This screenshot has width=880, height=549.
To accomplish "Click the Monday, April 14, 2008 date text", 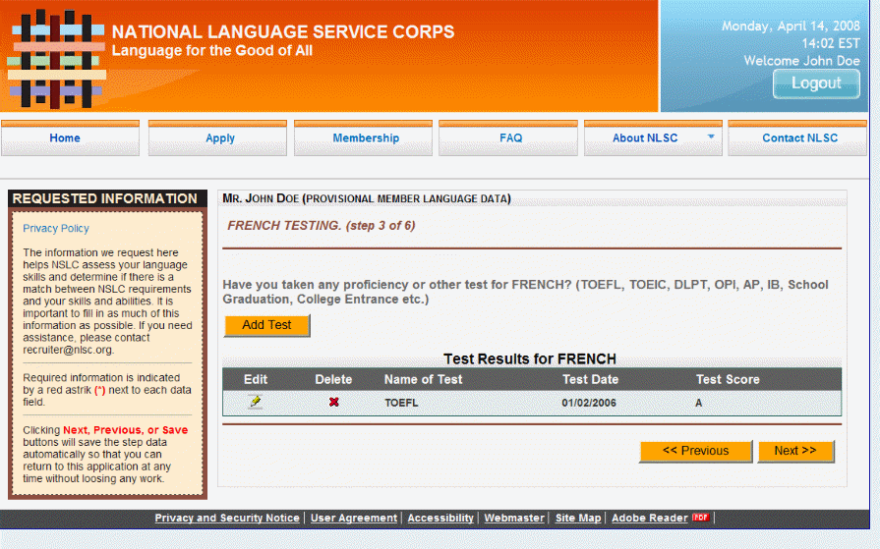I will tap(791, 26).
